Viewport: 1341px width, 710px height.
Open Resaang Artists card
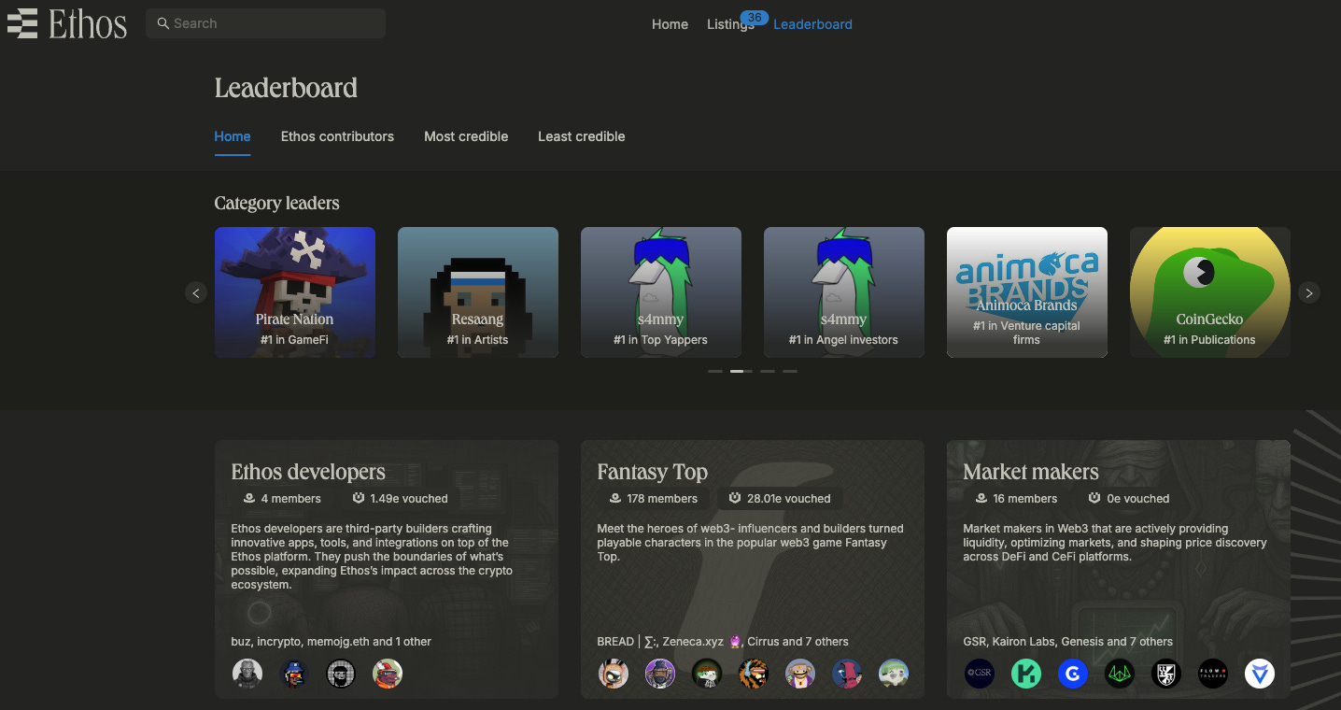pos(478,292)
